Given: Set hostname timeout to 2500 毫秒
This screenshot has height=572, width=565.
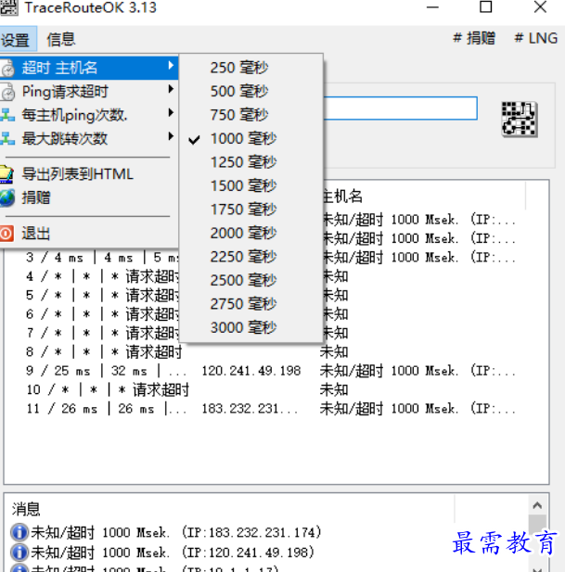Looking at the screenshot, I should tap(251, 280).
